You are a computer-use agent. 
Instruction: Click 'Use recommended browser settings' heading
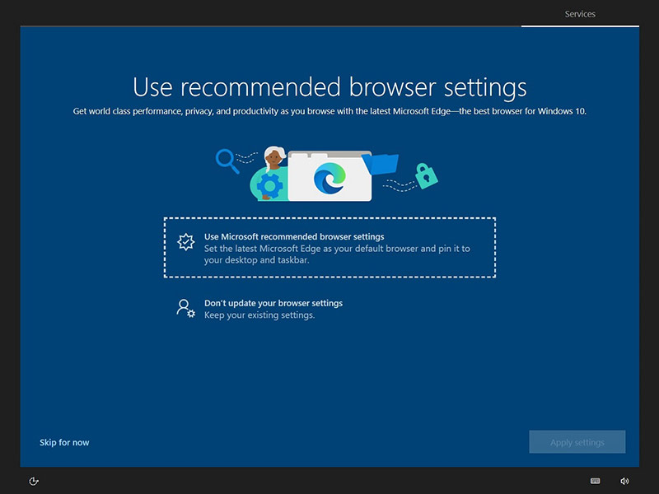(329, 87)
